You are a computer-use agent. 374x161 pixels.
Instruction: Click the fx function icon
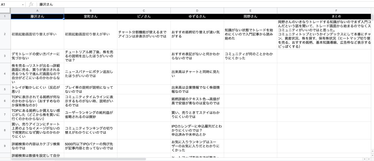[x=31, y=5]
